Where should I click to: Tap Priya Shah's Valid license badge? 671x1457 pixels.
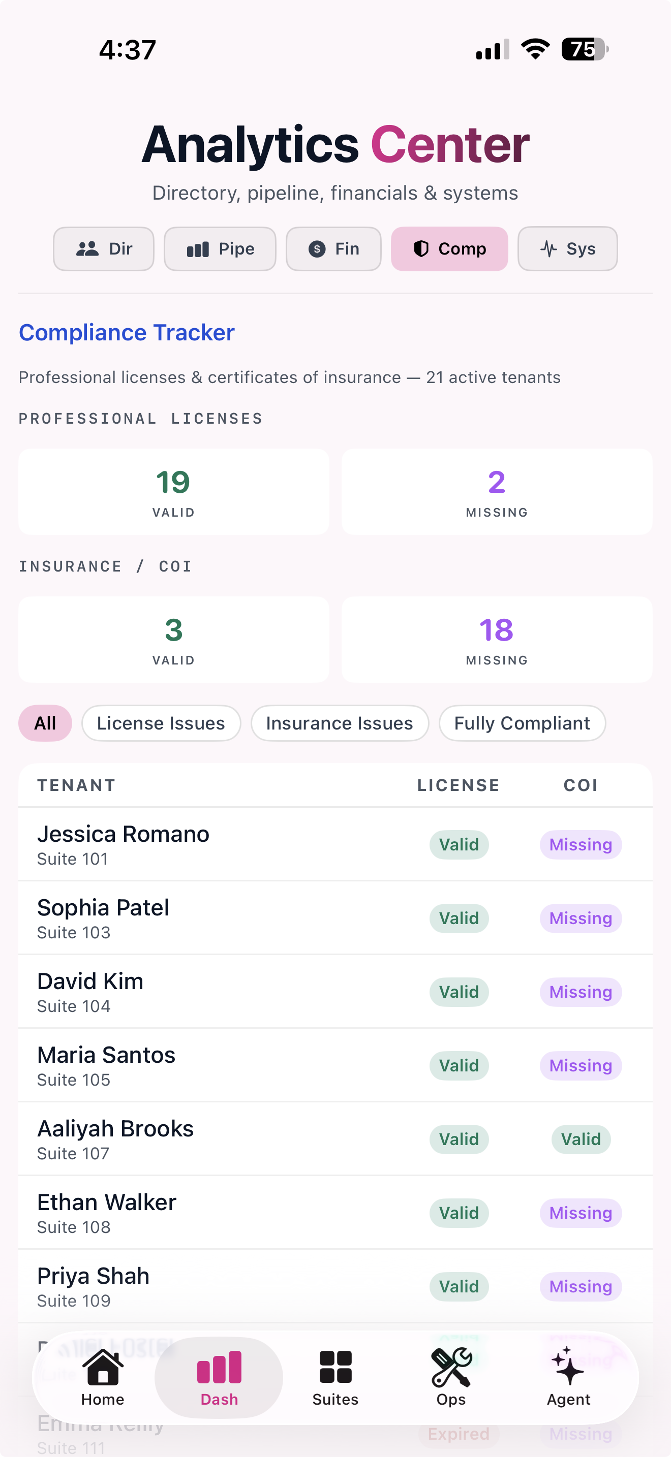click(x=459, y=1287)
